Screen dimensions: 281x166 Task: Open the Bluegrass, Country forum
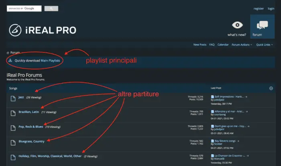(x=32, y=141)
